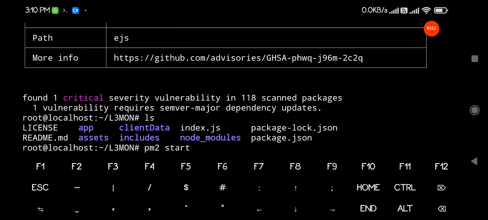488x220 pixels.
Task: Tap the 'ejs' Path table cell
Action: pyautogui.click(x=266, y=38)
